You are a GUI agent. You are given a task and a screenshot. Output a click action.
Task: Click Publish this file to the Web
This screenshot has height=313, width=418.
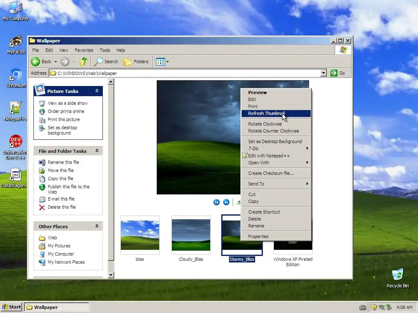pos(69,189)
